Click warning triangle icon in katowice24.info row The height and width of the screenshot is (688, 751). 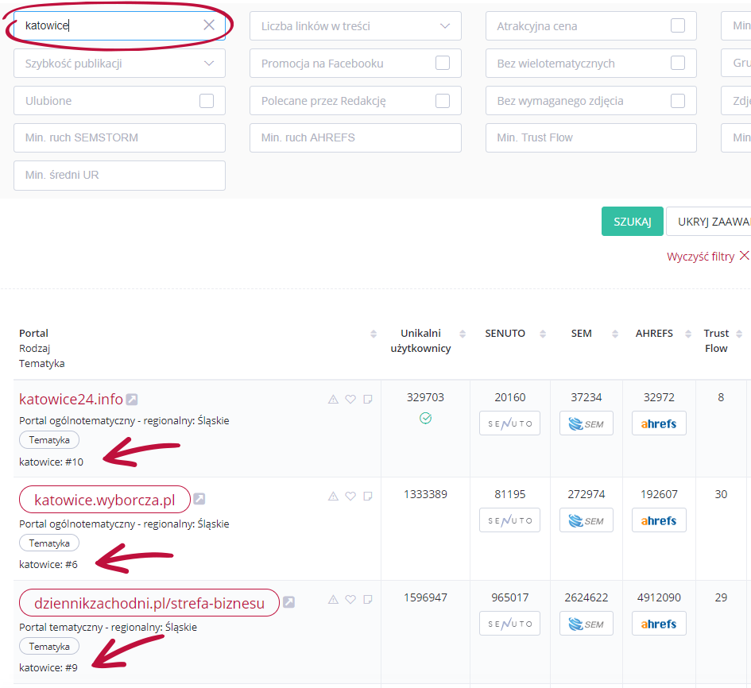click(333, 399)
